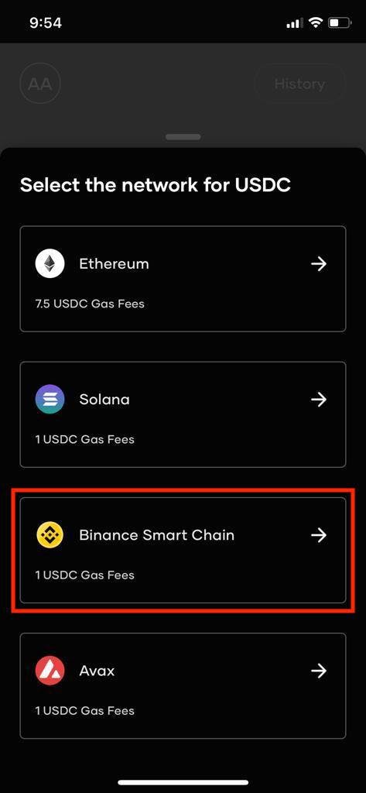Open Binance Smart Chain via its arrow
The width and height of the screenshot is (366, 793).
tap(319, 535)
